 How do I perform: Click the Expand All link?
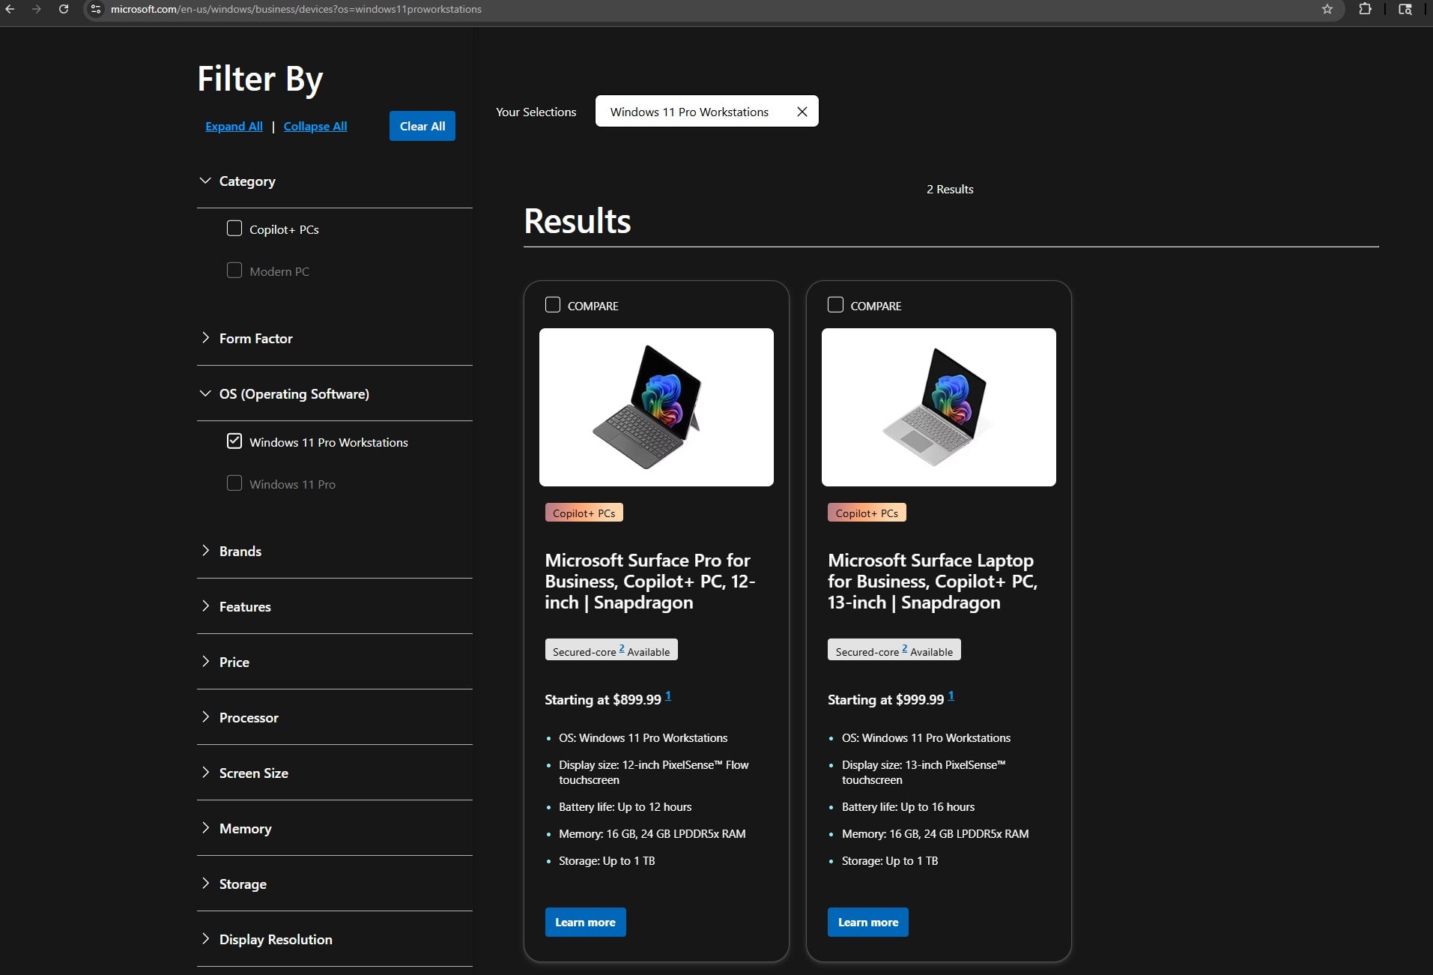tap(233, 125)
